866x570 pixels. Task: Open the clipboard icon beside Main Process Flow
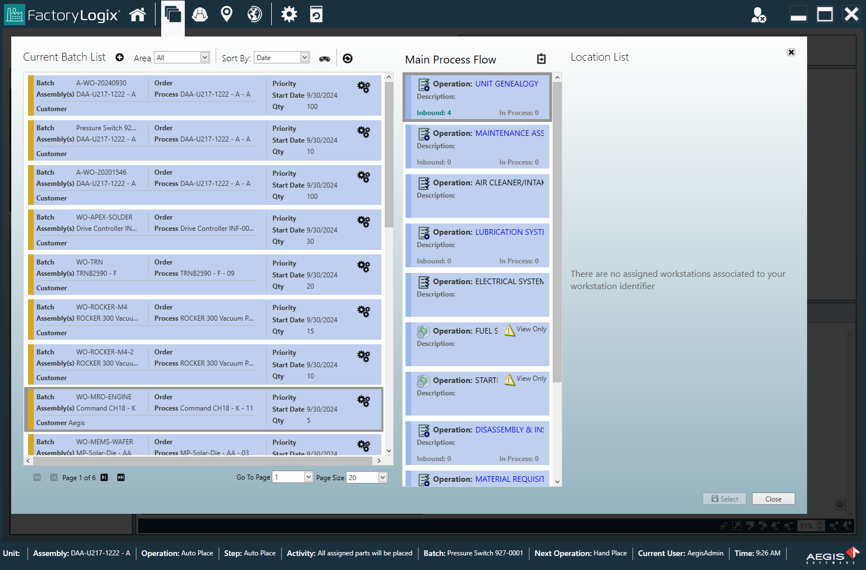tap(541, 58)
